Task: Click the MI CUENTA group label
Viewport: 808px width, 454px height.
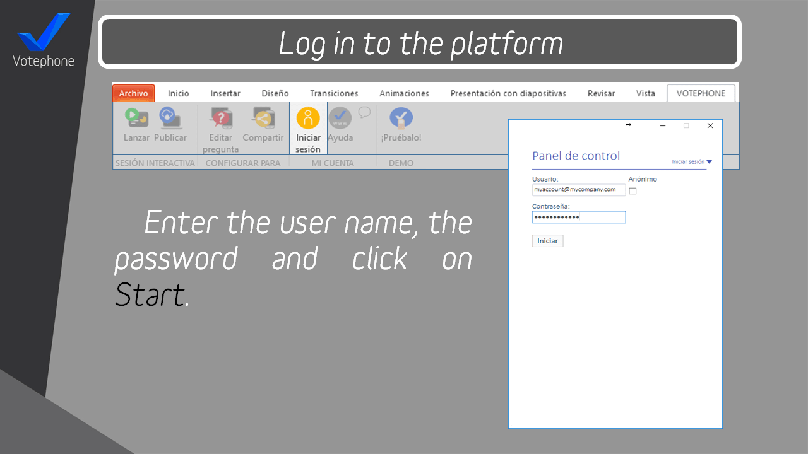Action: tap(333, 163)
